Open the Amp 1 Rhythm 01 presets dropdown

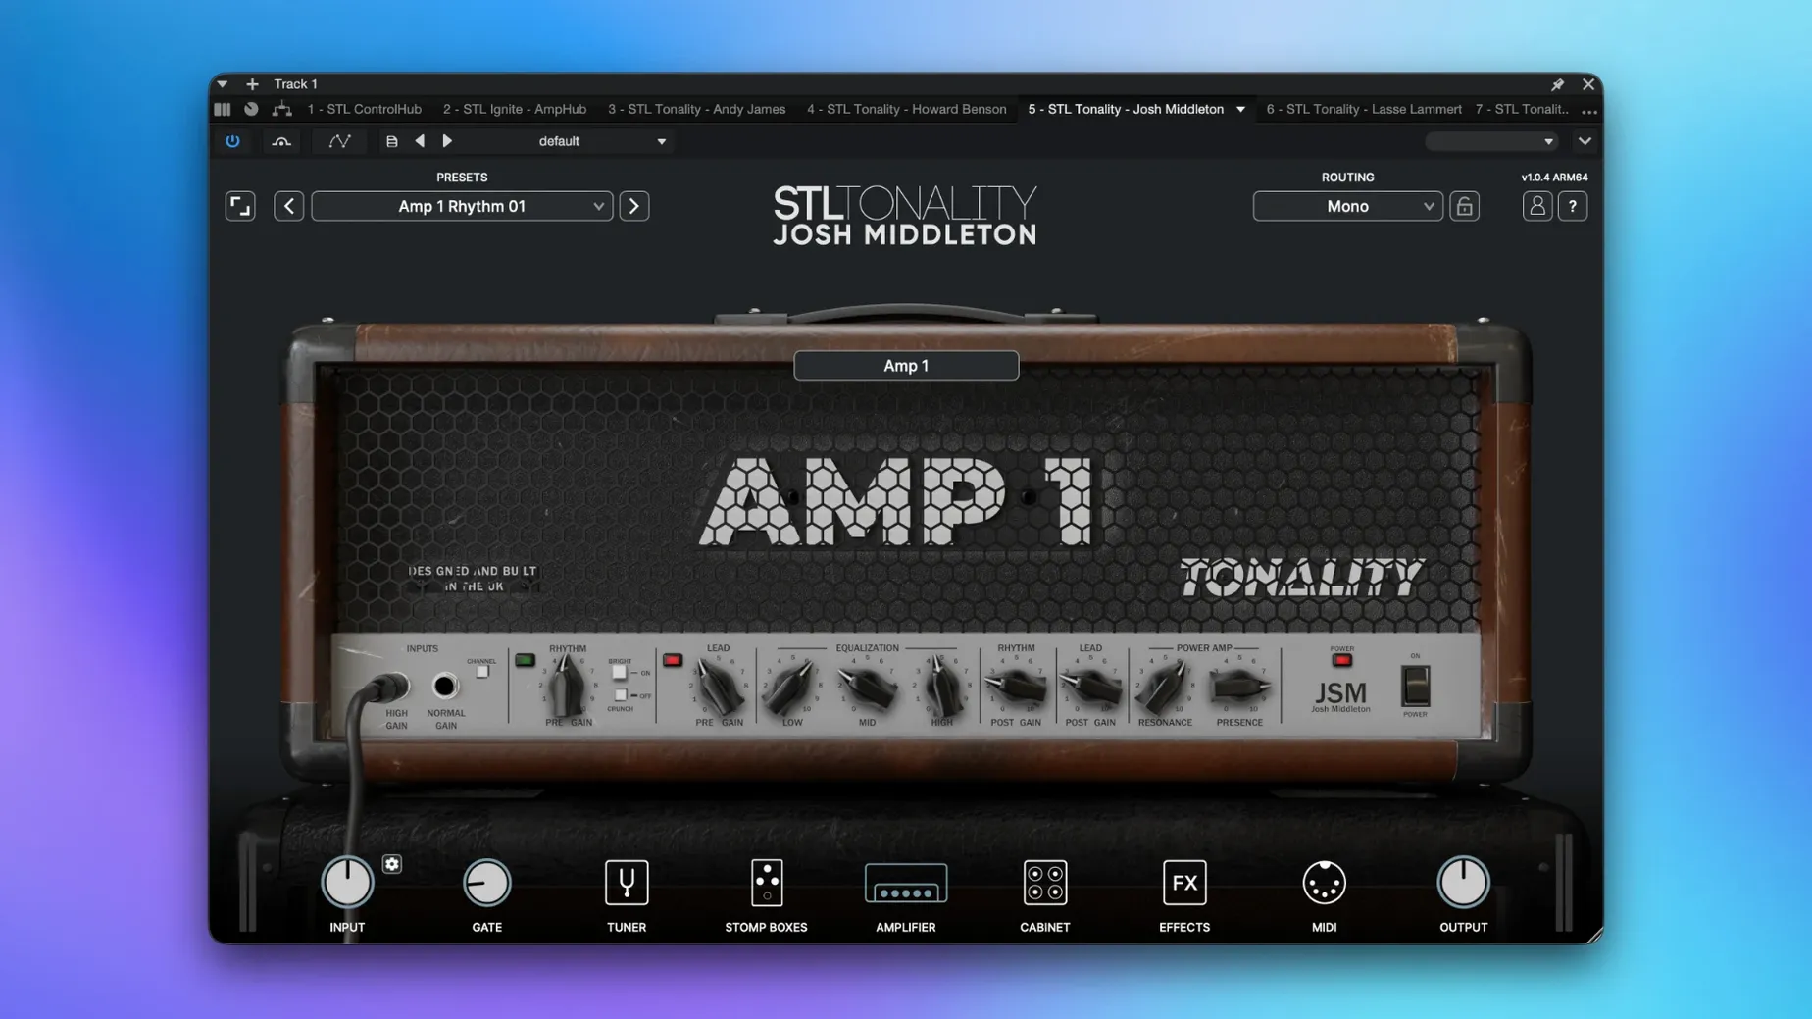pyautogui.click(x=462, y=206)
